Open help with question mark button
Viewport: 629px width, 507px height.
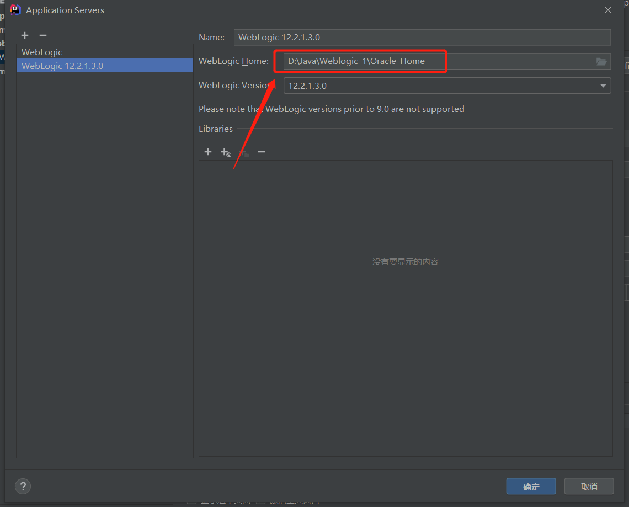pos(23,487)
